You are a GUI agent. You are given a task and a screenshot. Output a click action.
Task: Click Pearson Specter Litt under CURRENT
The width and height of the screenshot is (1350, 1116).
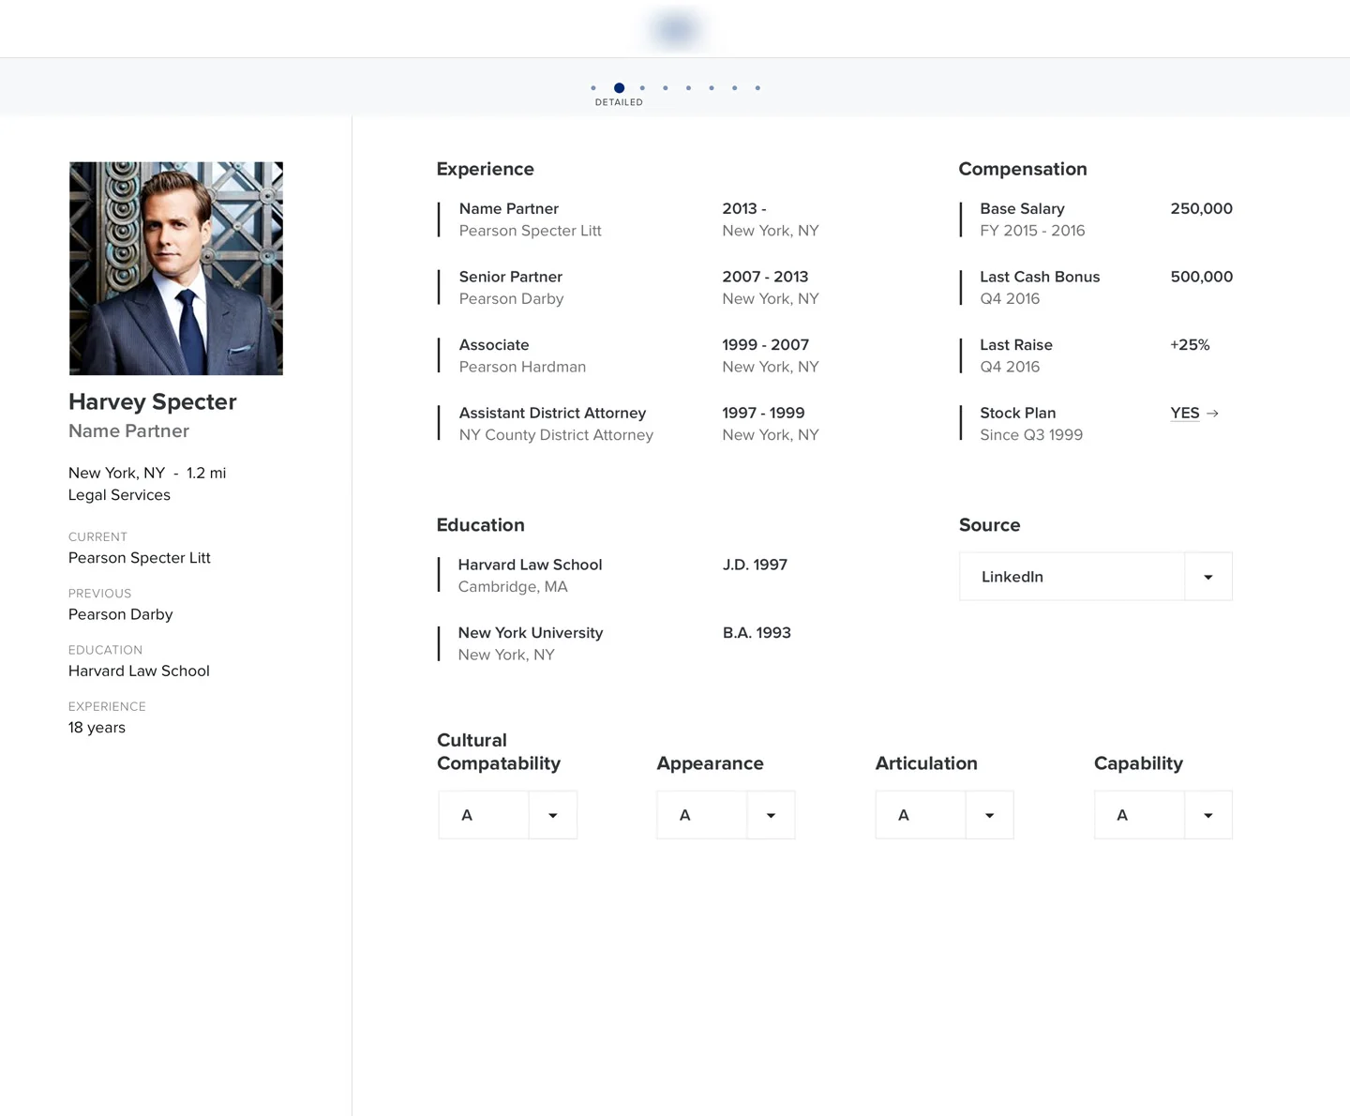(x=140, y=558)
